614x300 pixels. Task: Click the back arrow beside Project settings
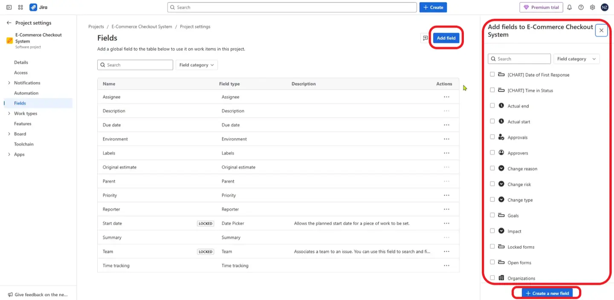[x=9, y=23]
